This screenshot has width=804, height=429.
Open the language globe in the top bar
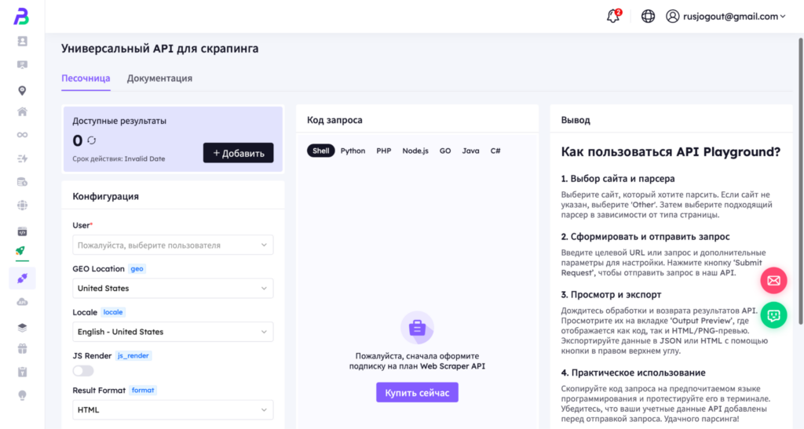648,16
